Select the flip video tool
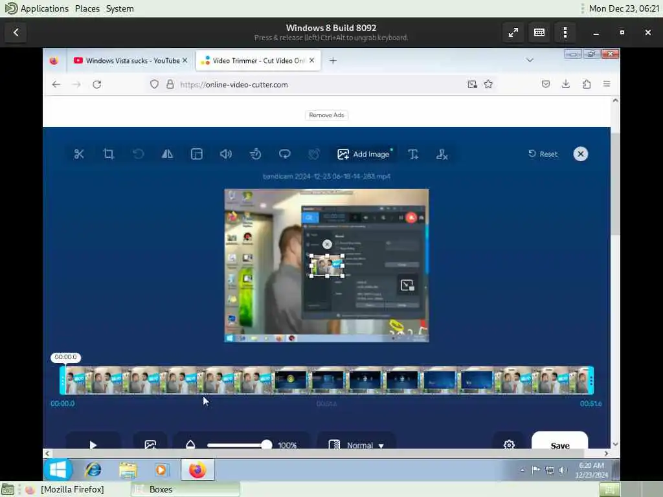 click(x=168, y=154)
